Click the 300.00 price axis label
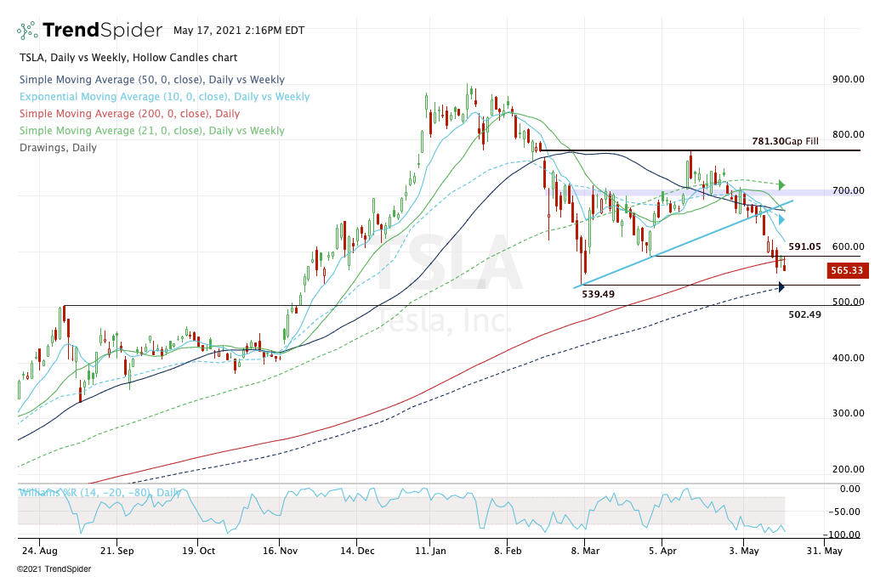Screen dimensions: 886x577 848,413
